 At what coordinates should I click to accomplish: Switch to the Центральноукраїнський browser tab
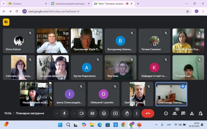click(70, 4)
